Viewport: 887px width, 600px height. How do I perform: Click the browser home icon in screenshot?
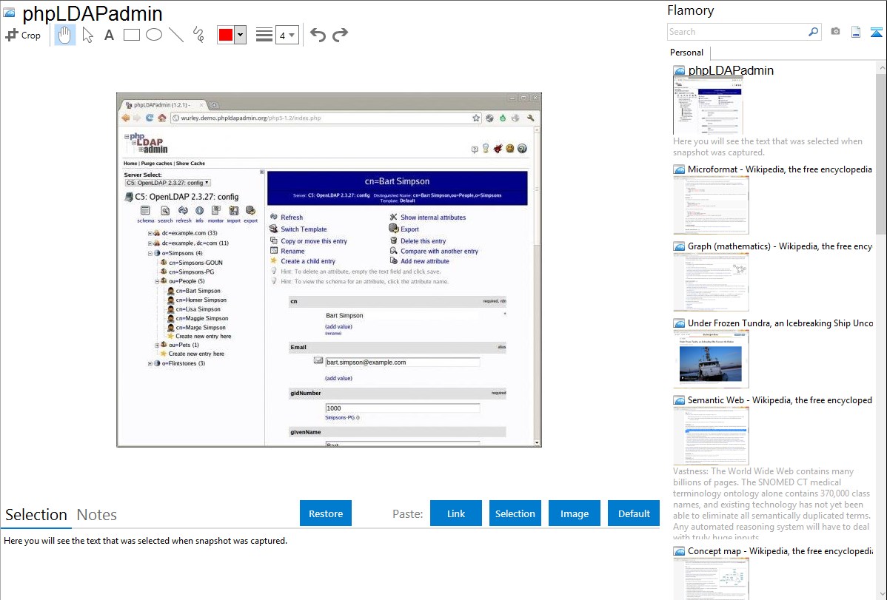[x=162, y=118]
